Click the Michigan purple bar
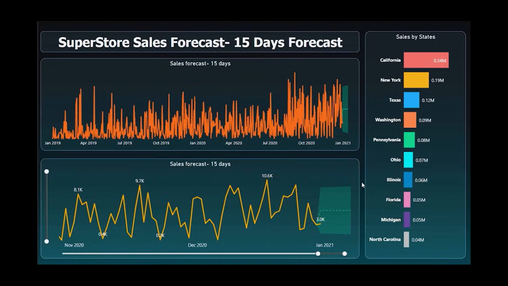Viewport: 508px width, 286px height. tap(407, 220)
